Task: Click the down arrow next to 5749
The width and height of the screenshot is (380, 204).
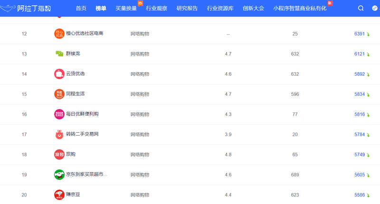Action: pyautogui.click(x=368, y=155)
